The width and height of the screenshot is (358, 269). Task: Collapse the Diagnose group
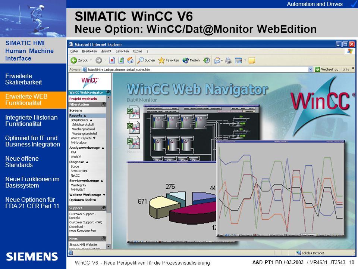[87, 162]
